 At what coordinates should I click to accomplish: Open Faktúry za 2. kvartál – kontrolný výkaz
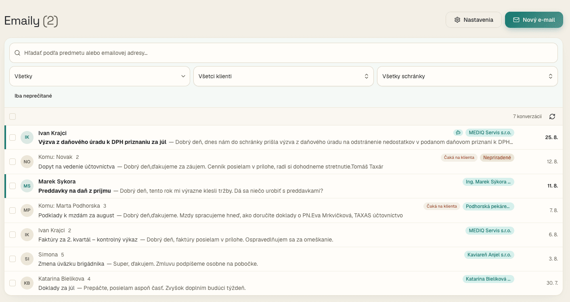tap(283, 234)
